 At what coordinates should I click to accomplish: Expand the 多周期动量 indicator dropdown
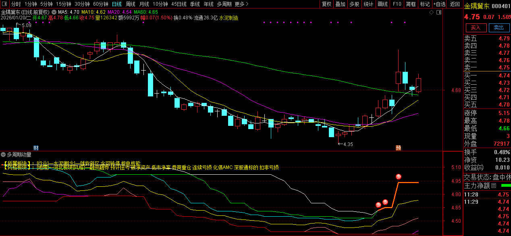[x=4, y=154]
